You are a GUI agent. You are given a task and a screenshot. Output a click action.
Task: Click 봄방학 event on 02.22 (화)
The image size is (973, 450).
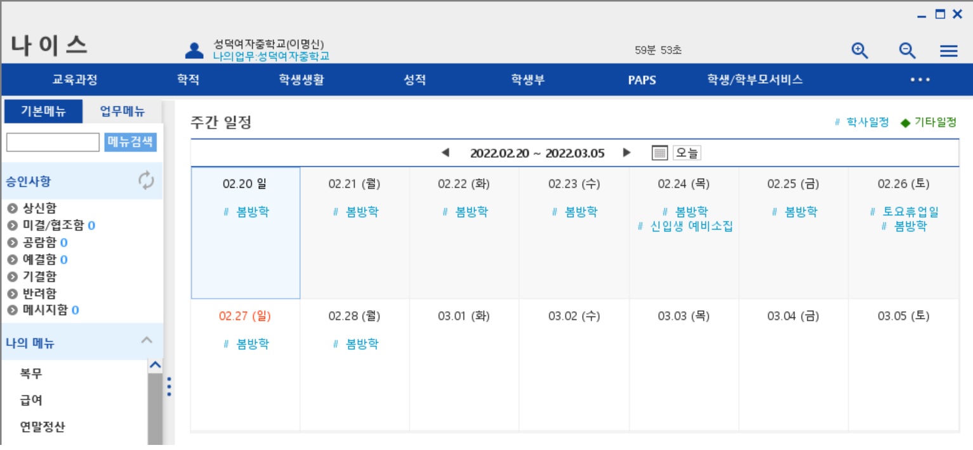coord(472,212)
